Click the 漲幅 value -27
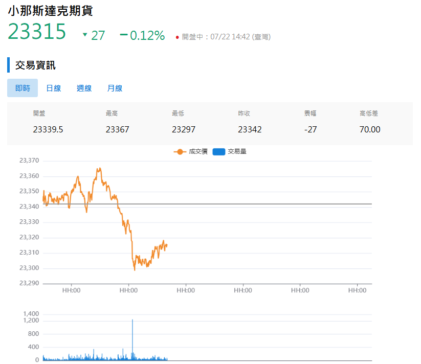421x364 pixels. pyautogui.click(x=311, y=129)
